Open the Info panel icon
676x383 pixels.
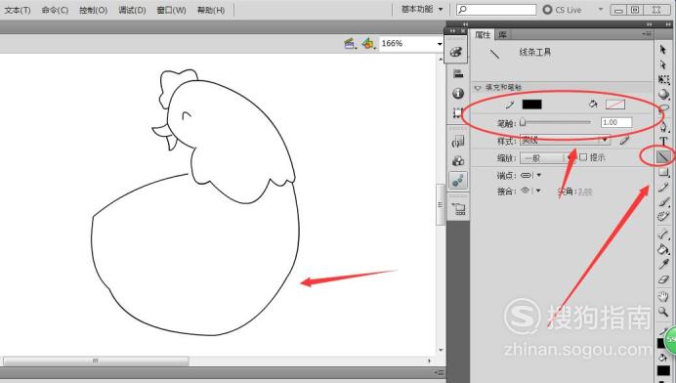[458, 93]
